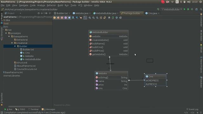
Task: Save the UML diagram
Action: point(109,18)
